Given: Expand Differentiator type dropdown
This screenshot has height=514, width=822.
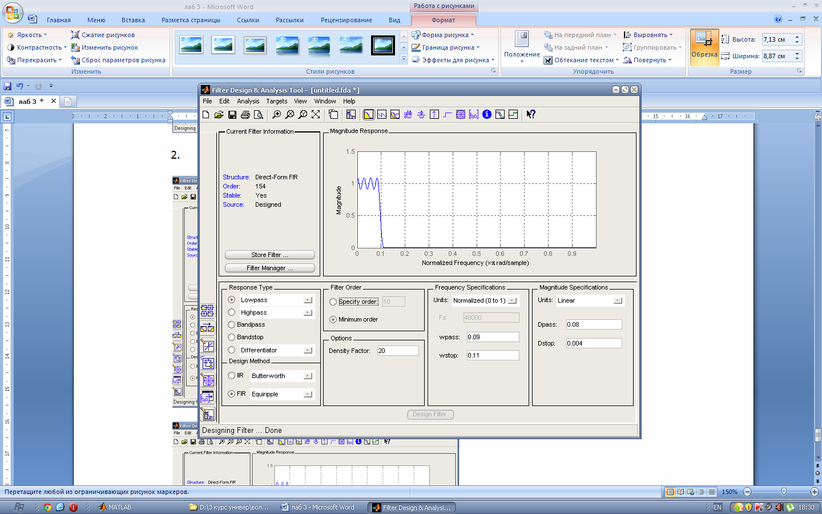Looking at the screenshot, I should (308, 351).
